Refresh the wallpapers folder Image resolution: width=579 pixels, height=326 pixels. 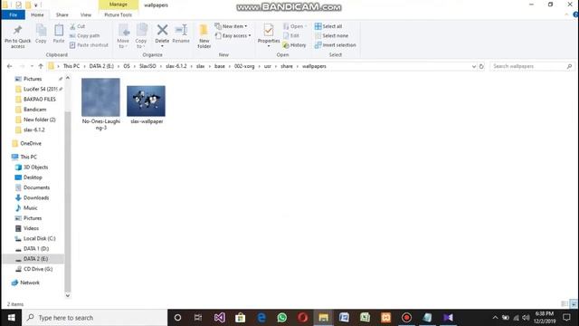tap(481, 66)
